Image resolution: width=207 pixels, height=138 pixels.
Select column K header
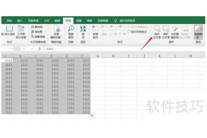pyautogui.click(x=160, y=56)
